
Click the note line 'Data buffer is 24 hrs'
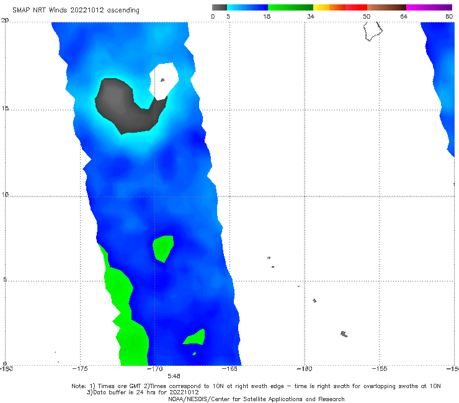(142, 392)
